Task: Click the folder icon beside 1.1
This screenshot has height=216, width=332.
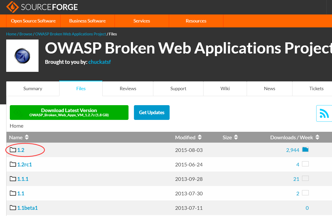Action: 13,193
